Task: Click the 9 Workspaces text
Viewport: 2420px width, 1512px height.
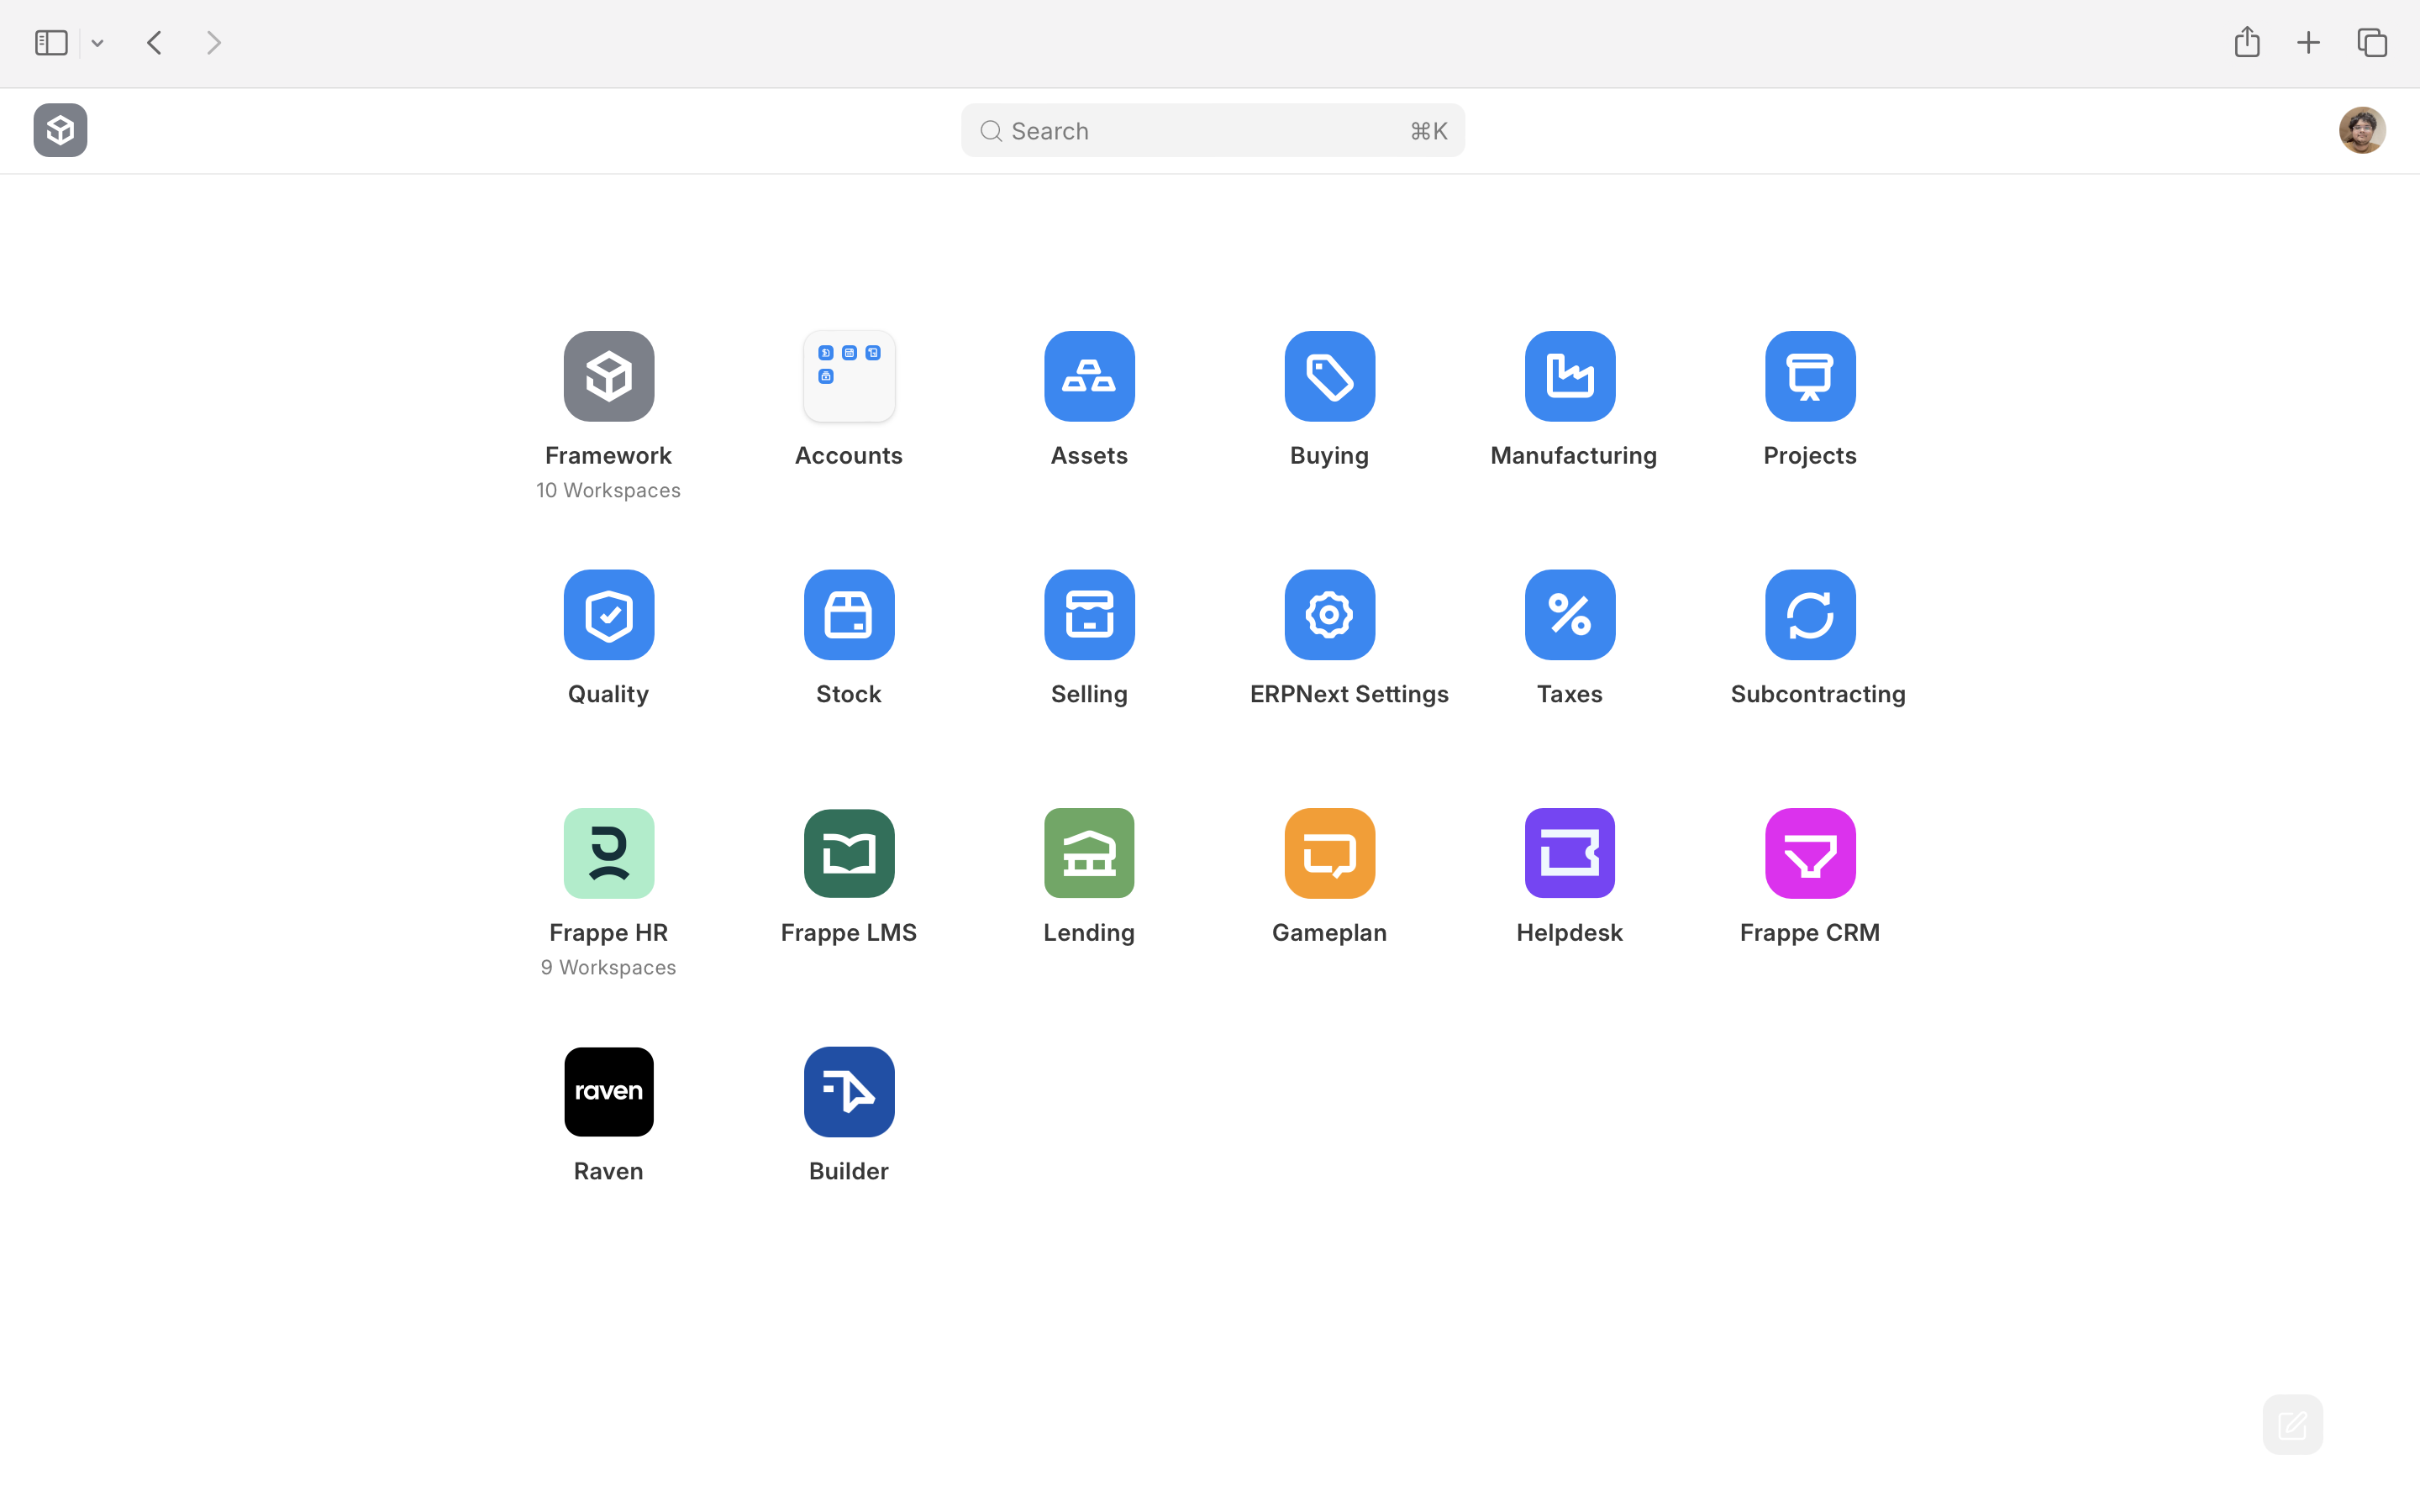Action: click(x=608, y=967)
